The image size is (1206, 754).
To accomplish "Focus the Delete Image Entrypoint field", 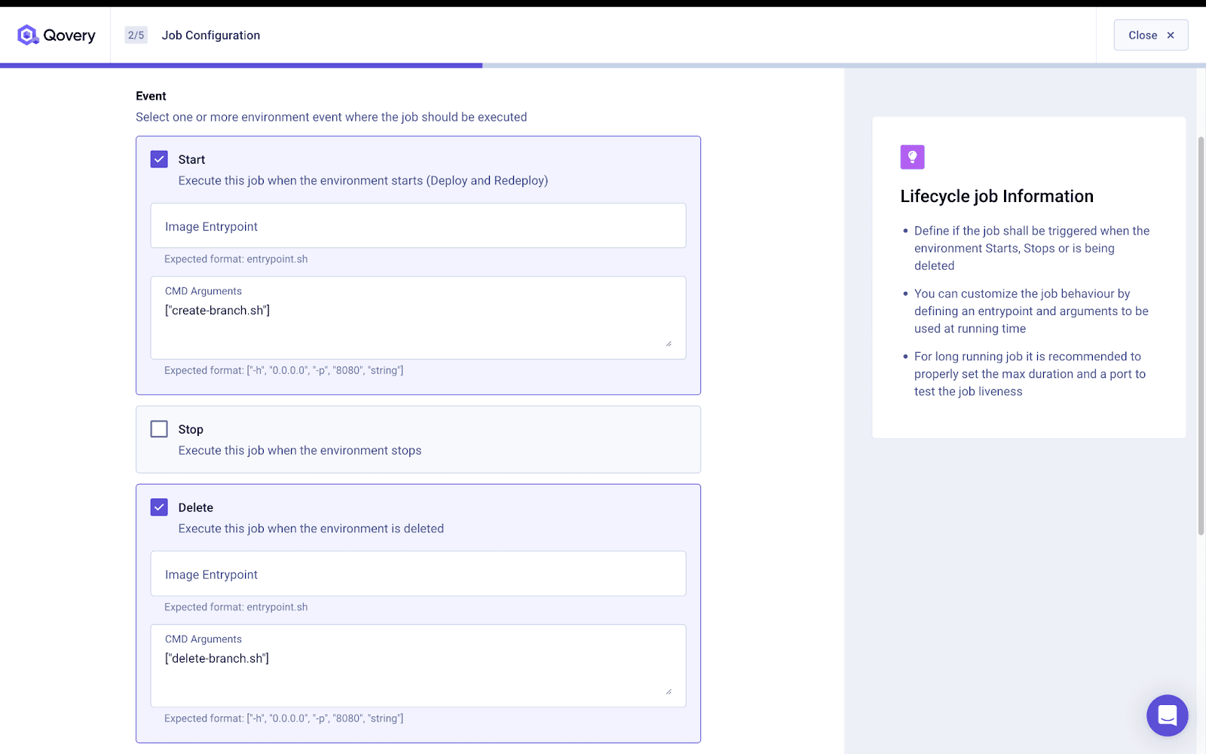I will click(x=418, y=575).
